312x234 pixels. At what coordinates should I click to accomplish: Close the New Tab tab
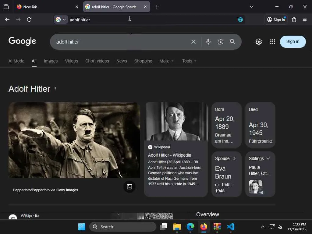click(77, 7)
